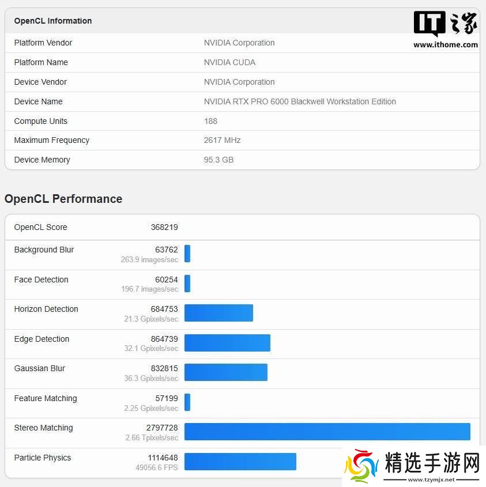Click the small Face Detection bar
The width and height of the screenshot is (486, 487).
(x=187, y=284)
